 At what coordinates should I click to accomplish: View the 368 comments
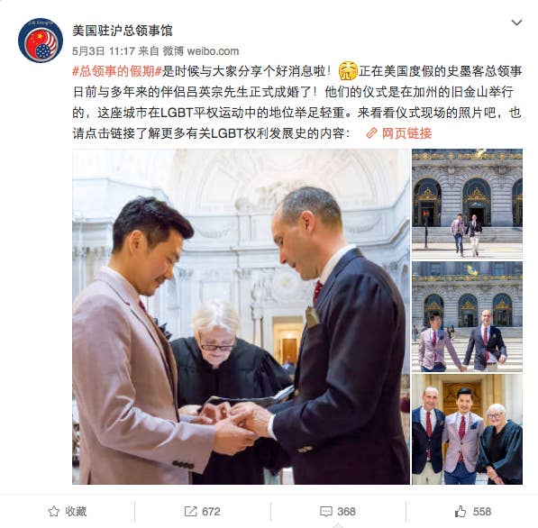pos(346,512)
